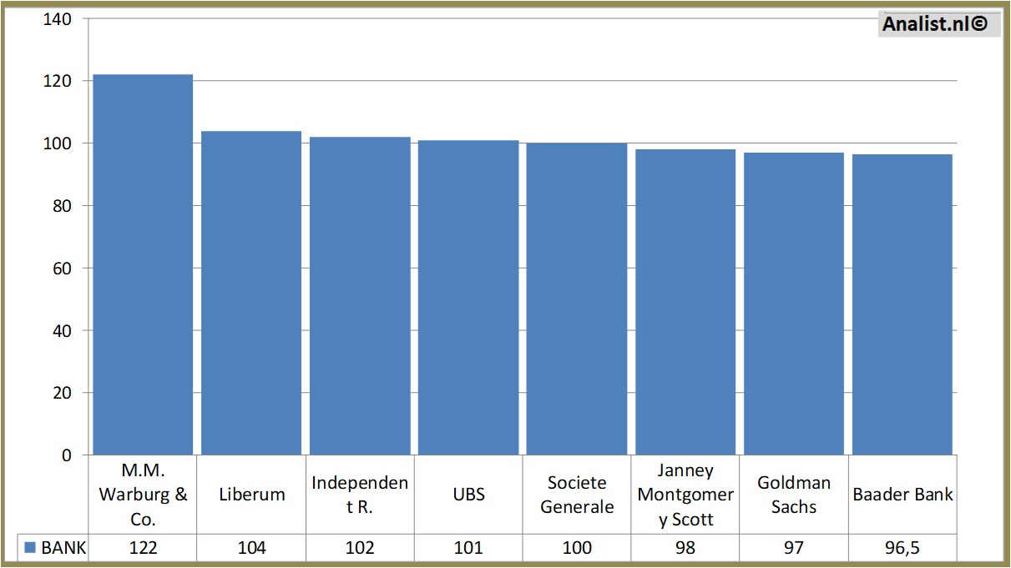Click the Analist.nl© watermark label

[x=935, y=25]
